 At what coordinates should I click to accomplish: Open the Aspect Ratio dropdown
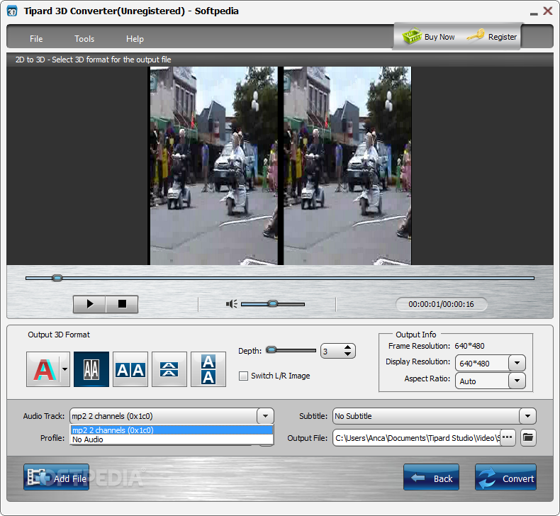(x=517, y=381)
